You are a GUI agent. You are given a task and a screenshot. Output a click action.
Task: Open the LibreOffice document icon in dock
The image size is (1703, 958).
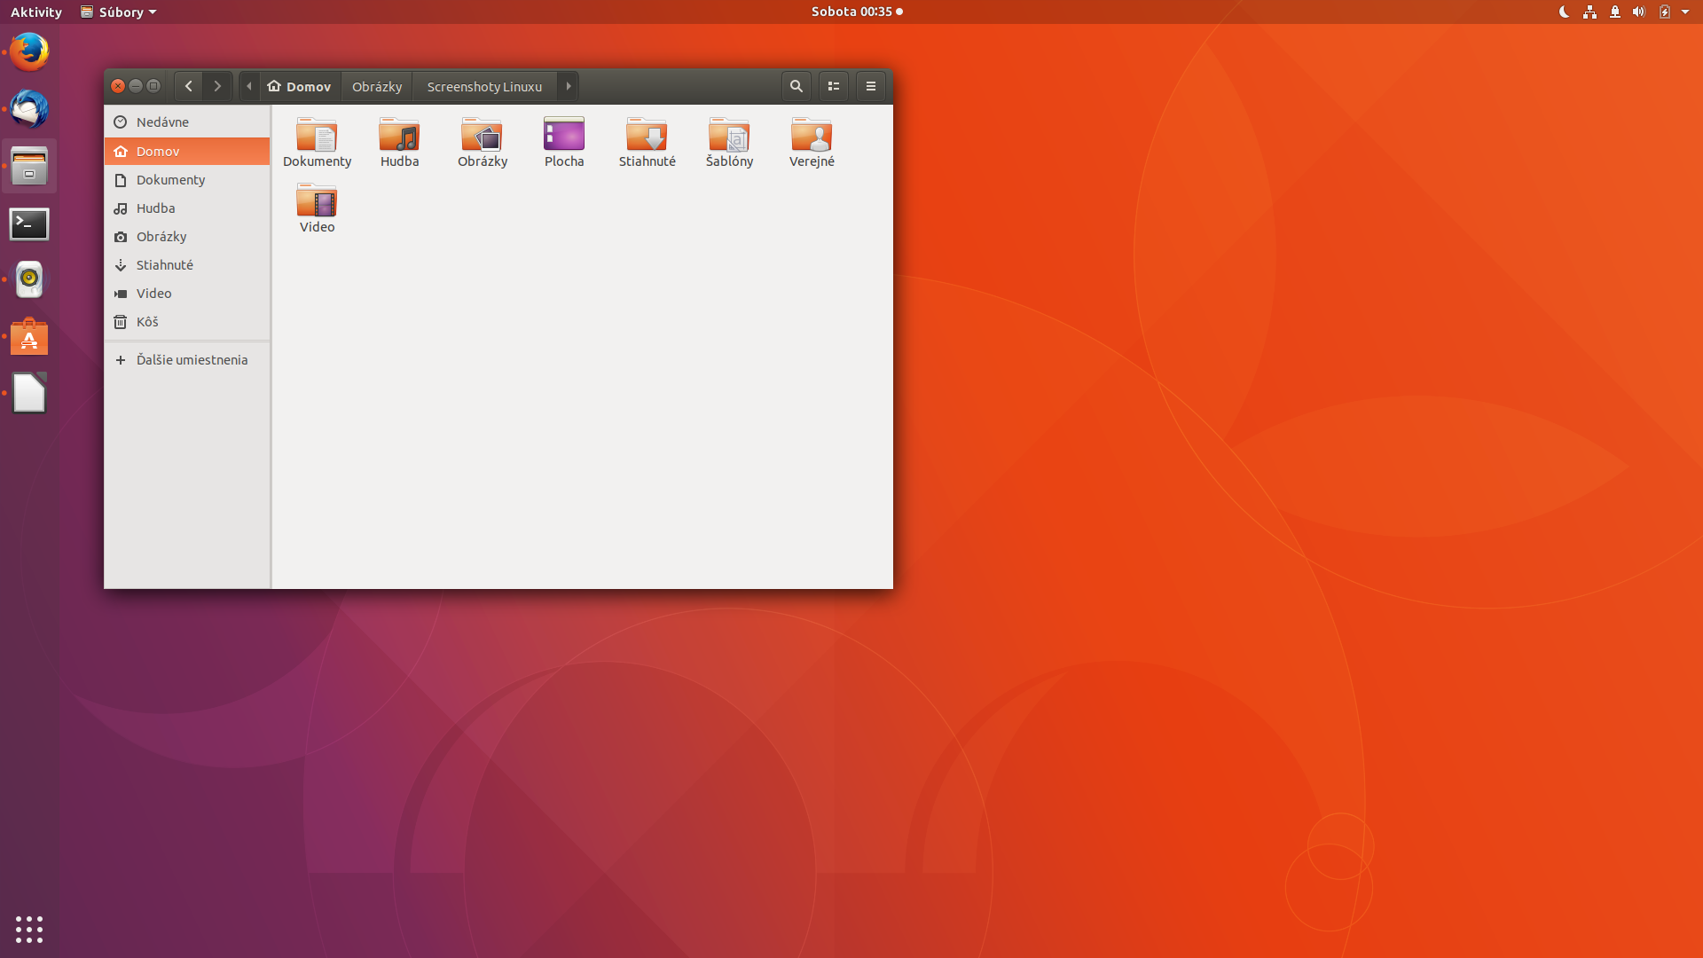(x=29, y=393)
